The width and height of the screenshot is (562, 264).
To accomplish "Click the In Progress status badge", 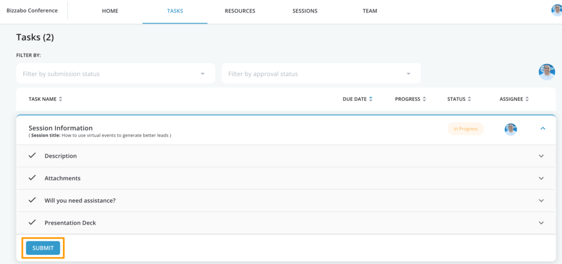I will (465, 129).
